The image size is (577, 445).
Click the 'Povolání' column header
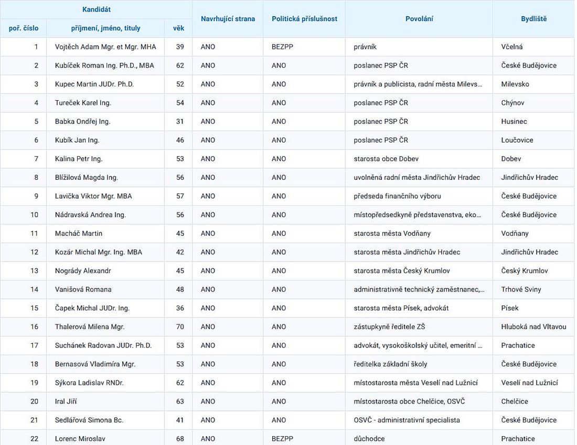419,19
